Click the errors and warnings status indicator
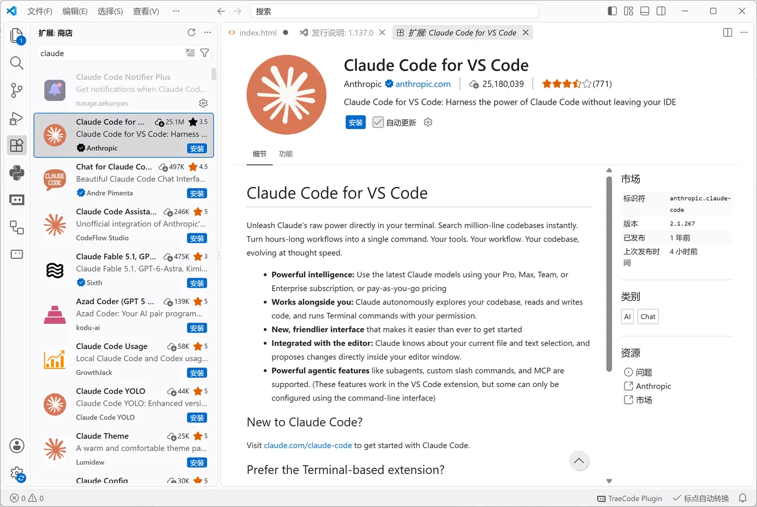The image size is (757, 507). pyautogui.click(x=27, y=498)
